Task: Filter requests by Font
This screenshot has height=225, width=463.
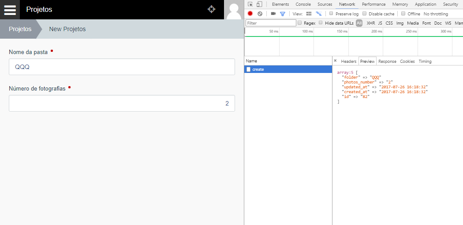Action: coord(426,23)
